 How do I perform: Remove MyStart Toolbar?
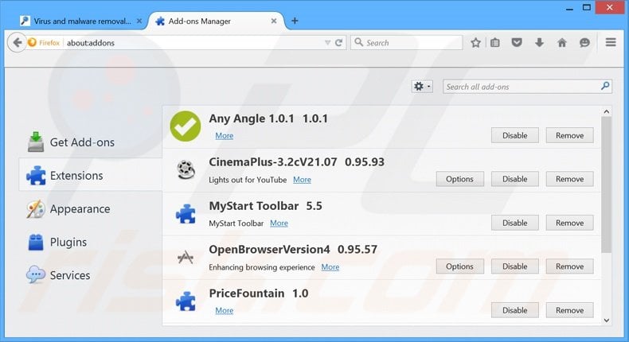point(569,223)
